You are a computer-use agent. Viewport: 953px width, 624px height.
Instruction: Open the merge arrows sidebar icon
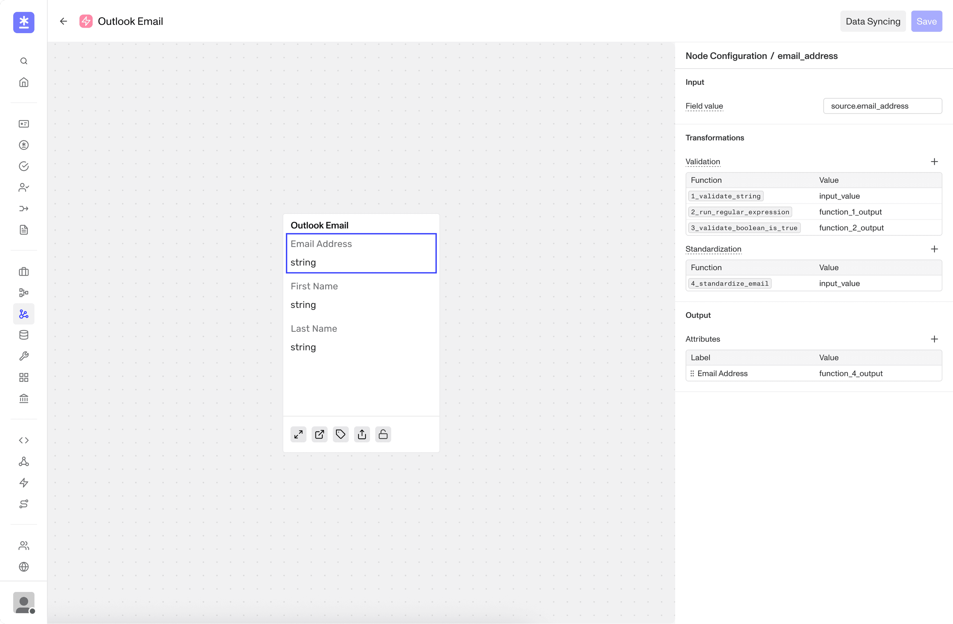(24, 209)
